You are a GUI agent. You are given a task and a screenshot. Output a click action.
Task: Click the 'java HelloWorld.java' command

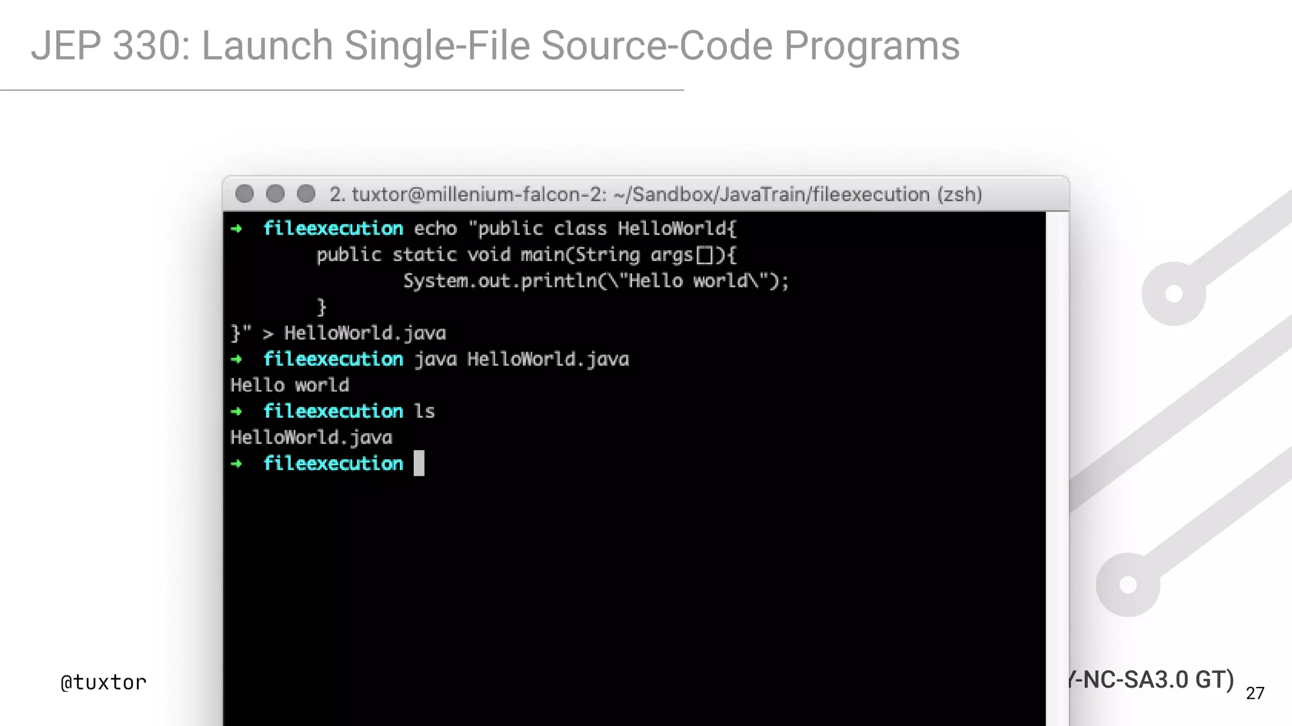(x=521, y=359)
